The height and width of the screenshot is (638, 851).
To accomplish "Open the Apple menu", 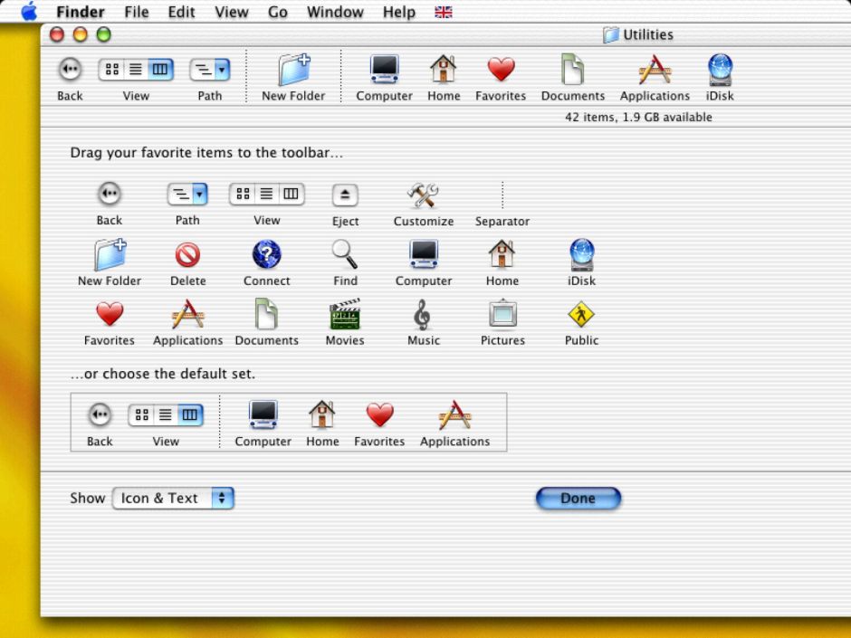I will 29,12.
